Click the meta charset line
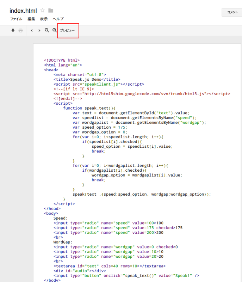The image size is (242, 282). [x=80, y=75]
